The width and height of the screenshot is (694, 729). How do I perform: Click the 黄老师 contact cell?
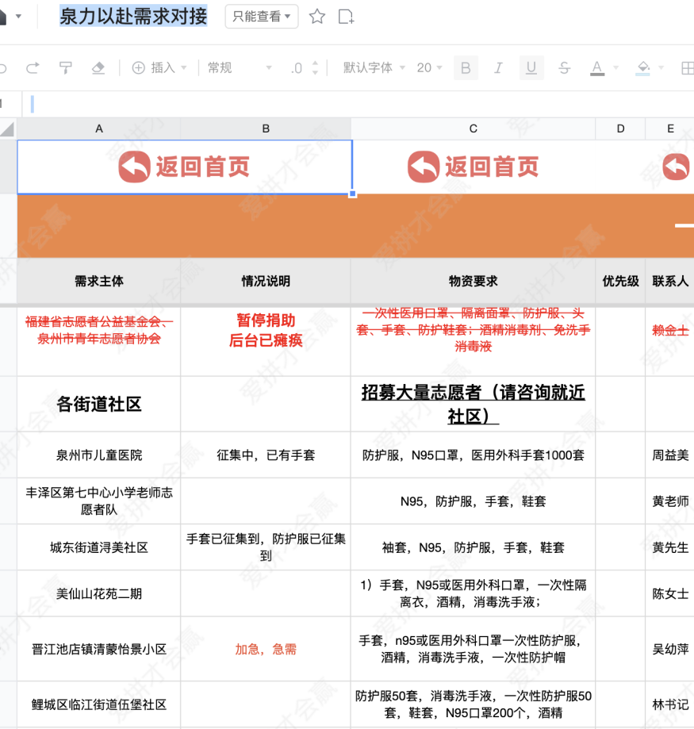670,501
